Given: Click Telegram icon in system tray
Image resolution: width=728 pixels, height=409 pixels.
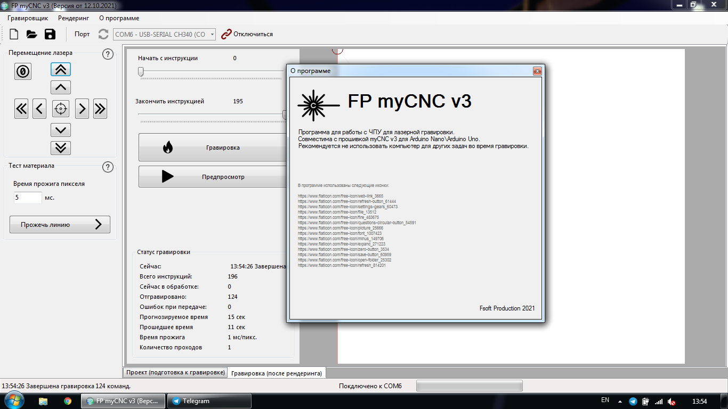Looking at the screenshot, I should click(x=633, y=402).
